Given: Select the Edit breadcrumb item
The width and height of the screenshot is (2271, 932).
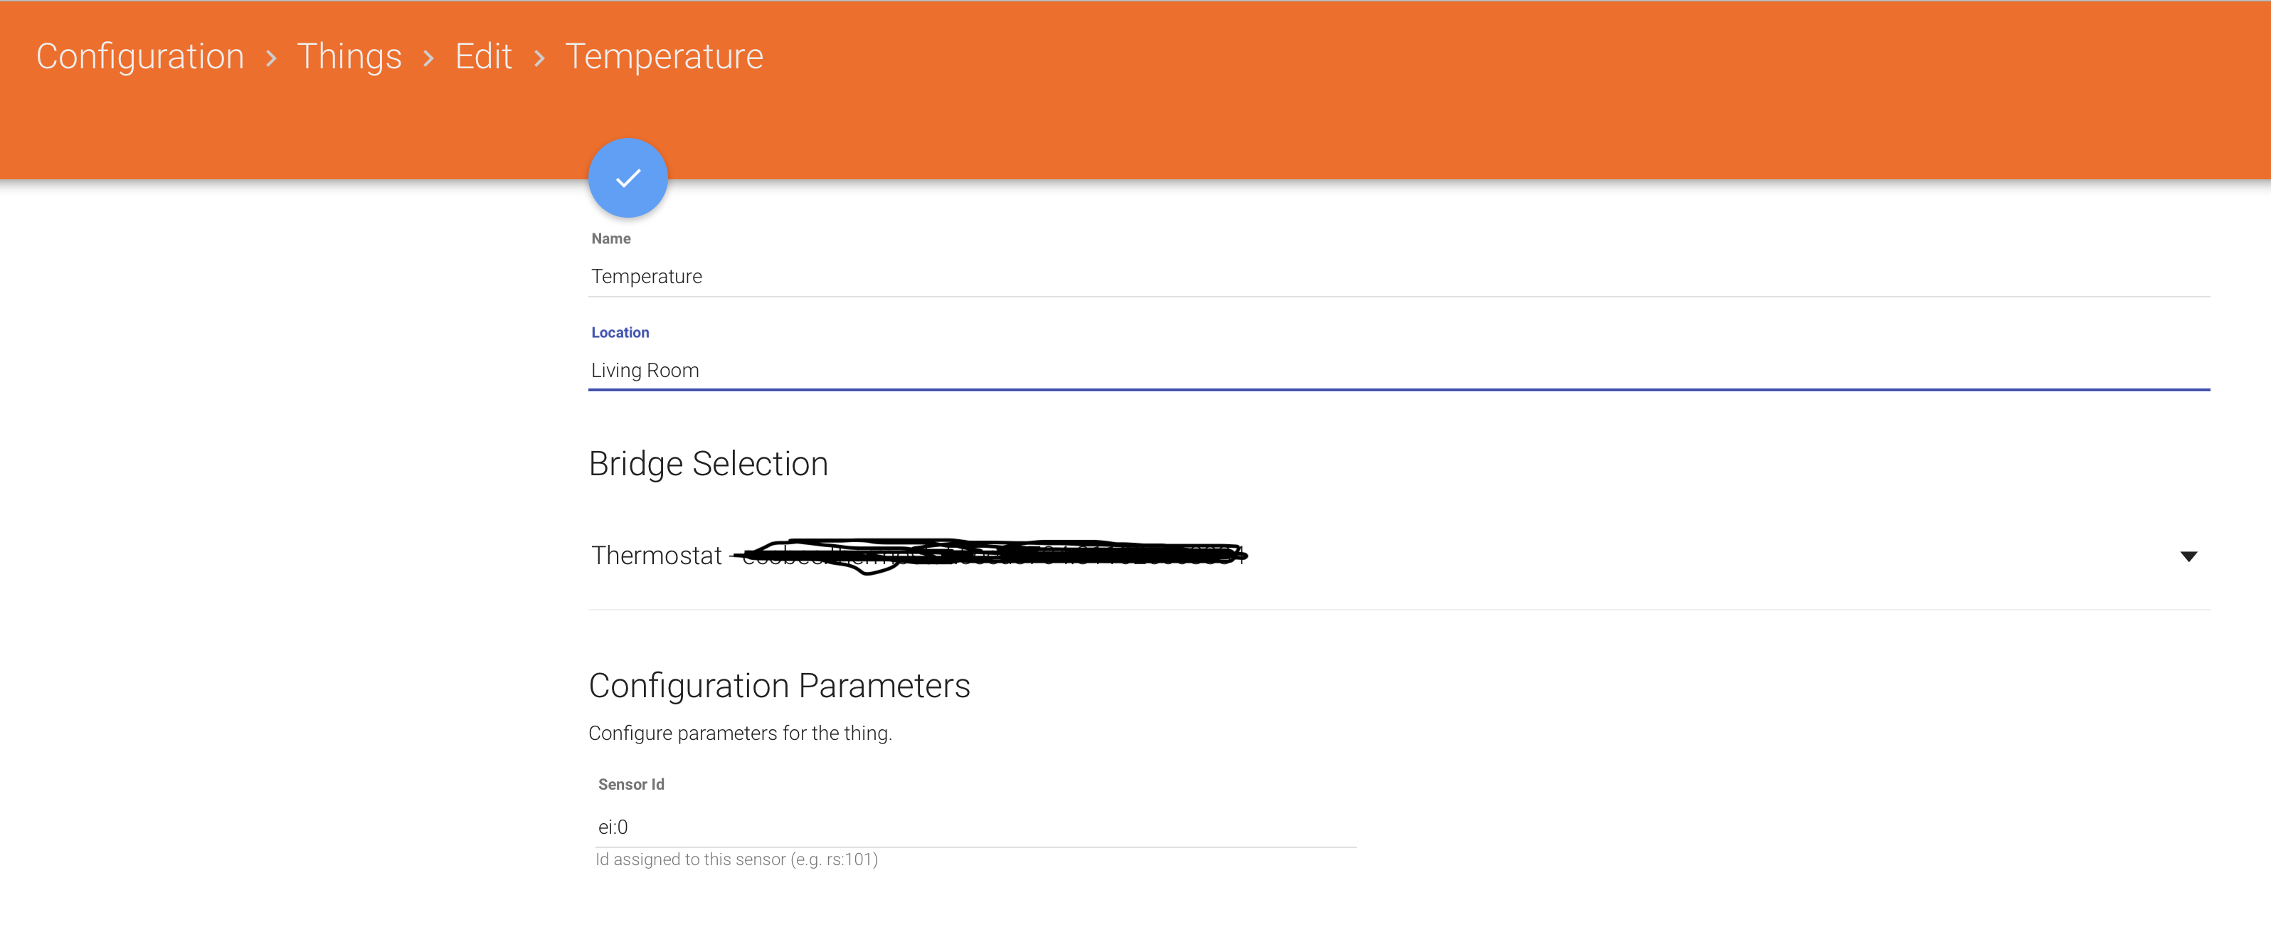Looking at the screenshot, I should click(x=483, y=56).
